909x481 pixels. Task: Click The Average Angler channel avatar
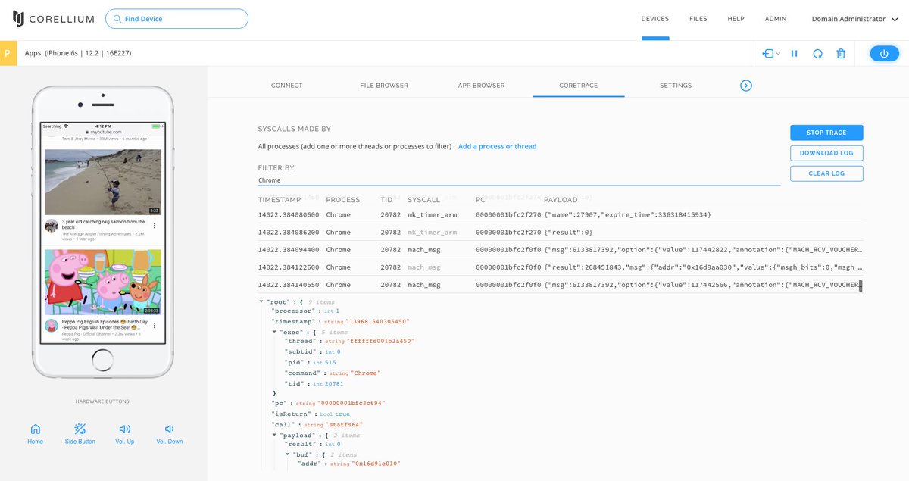51,226
